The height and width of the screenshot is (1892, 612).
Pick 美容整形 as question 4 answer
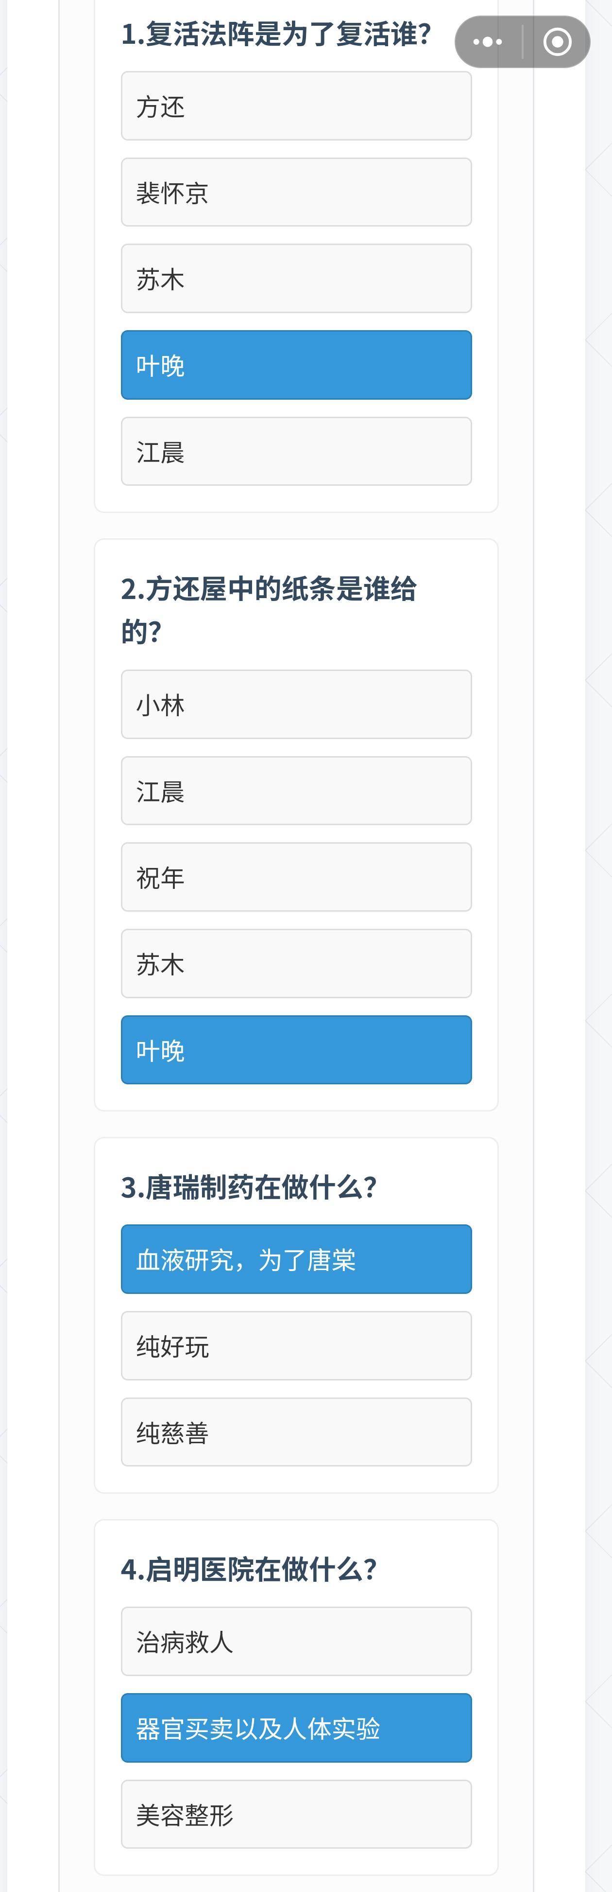click(296, 1813)
